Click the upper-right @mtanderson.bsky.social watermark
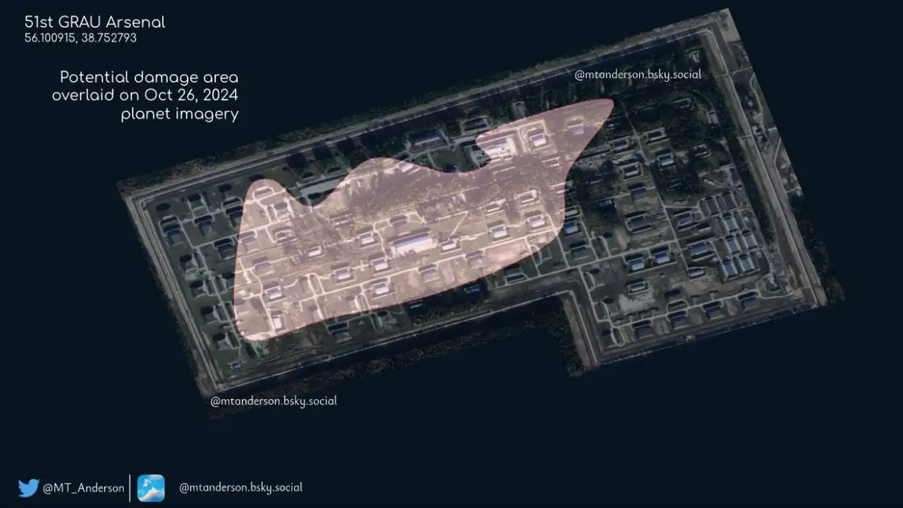 tap(637, 75)
